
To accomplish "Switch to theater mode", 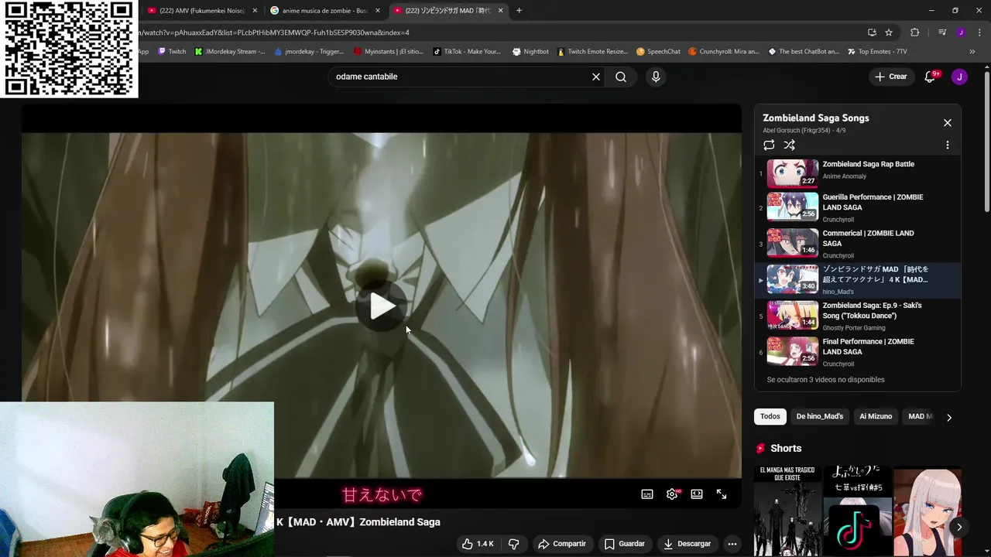I will coord(697,494).
